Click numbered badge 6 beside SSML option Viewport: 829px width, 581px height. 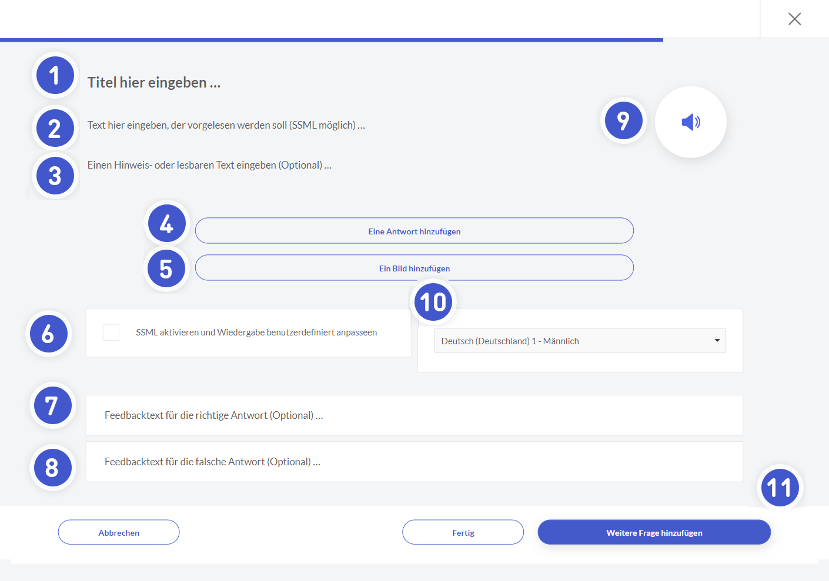point(48,334)
